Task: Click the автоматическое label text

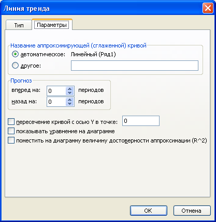Action: pos(43,54)
